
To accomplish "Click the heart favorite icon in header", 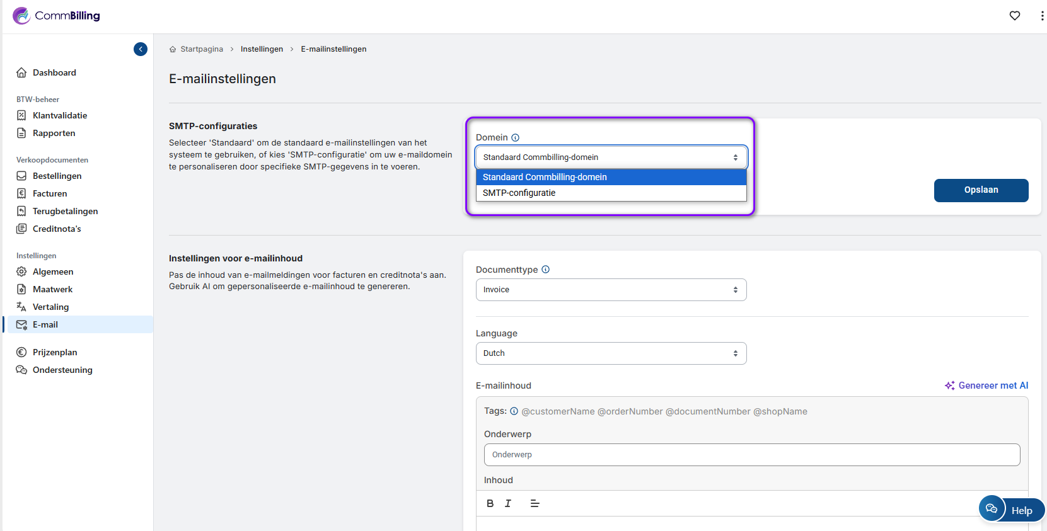I will 1014,16.
